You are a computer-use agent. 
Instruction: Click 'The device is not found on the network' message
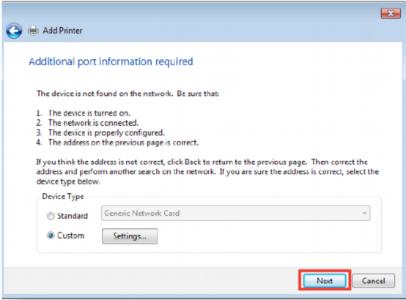point(105,94)
